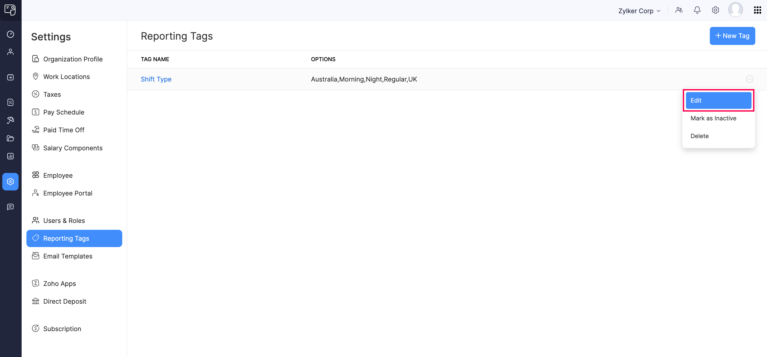Open Employee settings
Viewport: 767px width, 357px height.
tap(74, 175)
